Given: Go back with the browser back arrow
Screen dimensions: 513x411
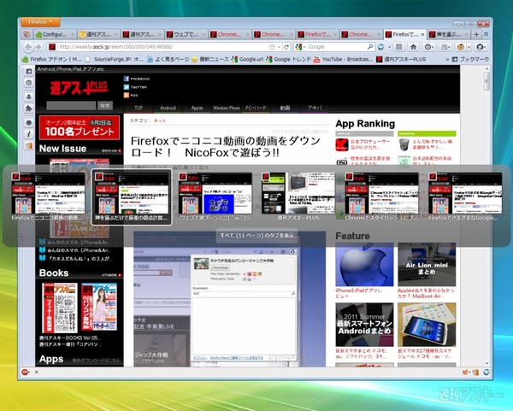Looking at the screenshot, I should (28, 47).
